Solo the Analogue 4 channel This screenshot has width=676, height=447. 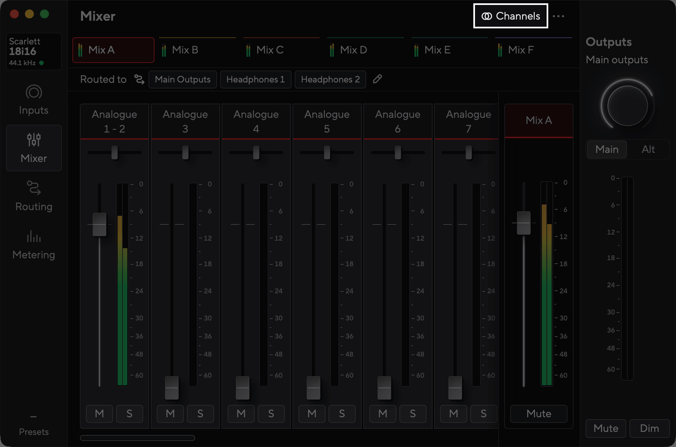coord(271,414)
